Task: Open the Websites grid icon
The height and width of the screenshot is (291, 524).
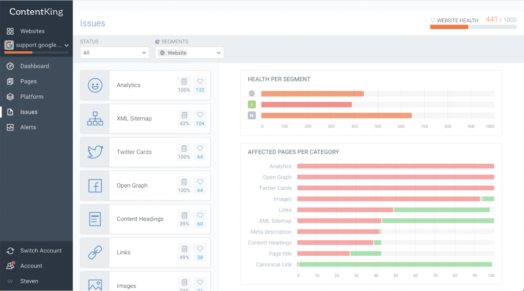Action: pos(10,31)
